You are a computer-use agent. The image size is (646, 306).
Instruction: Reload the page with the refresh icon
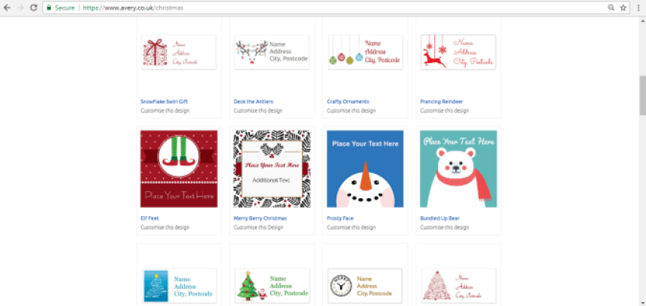(x=34, y=7)
